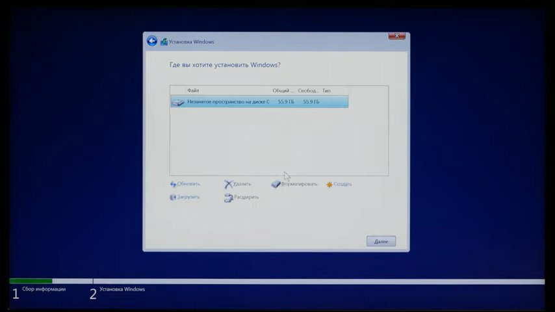Click the Свобод... column header

click(x=308, y=90)
